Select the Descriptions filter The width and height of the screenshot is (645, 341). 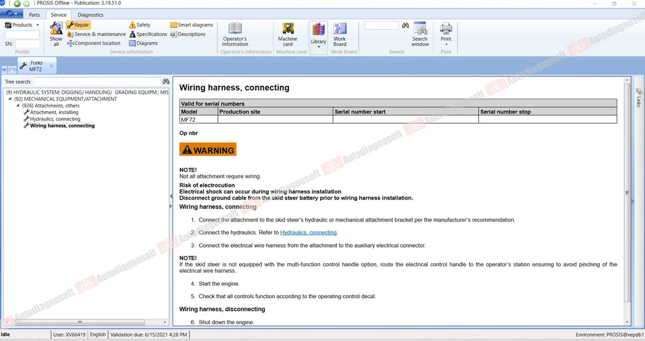(188, 34)
